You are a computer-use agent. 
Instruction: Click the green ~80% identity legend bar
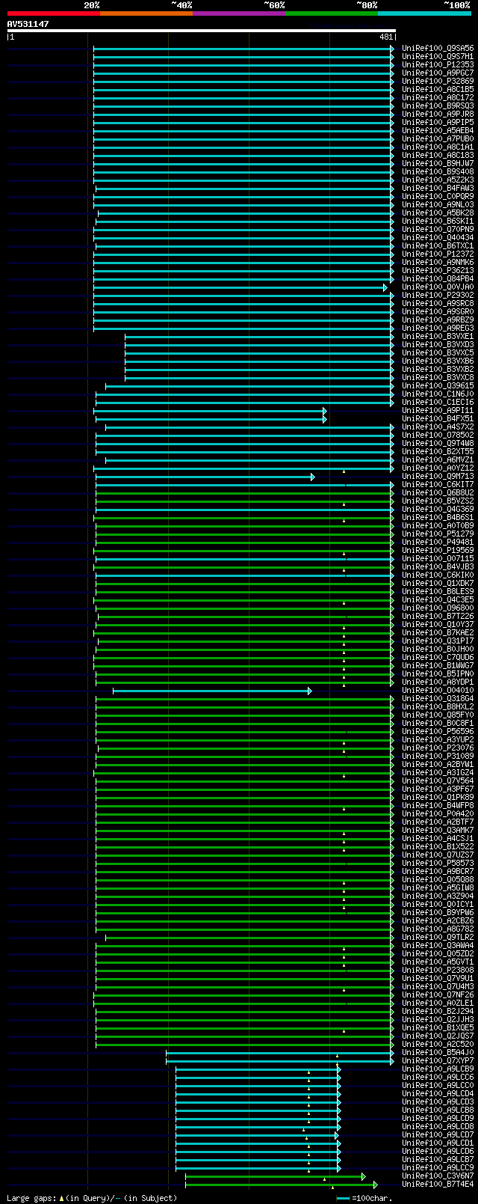pyautogui.click(x=331, y=13)
